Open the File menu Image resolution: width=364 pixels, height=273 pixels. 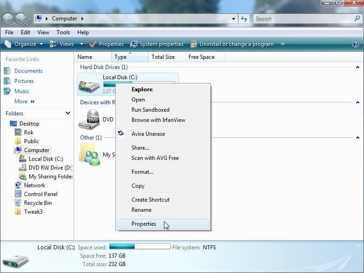coord(9,32)
